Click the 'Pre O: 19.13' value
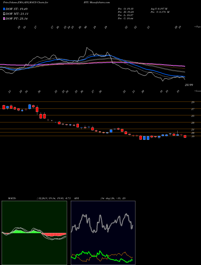Screen dimensions: 201x265 (x=126, y=9)
